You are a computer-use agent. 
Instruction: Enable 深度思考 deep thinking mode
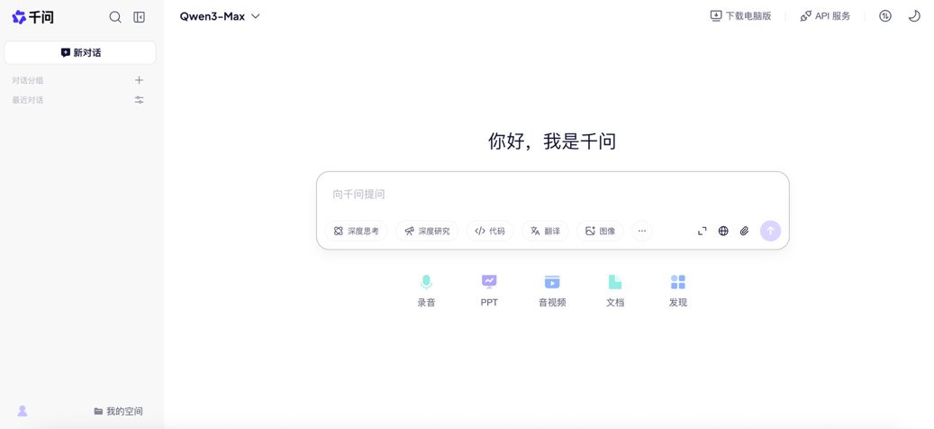[x=357, y=232]
